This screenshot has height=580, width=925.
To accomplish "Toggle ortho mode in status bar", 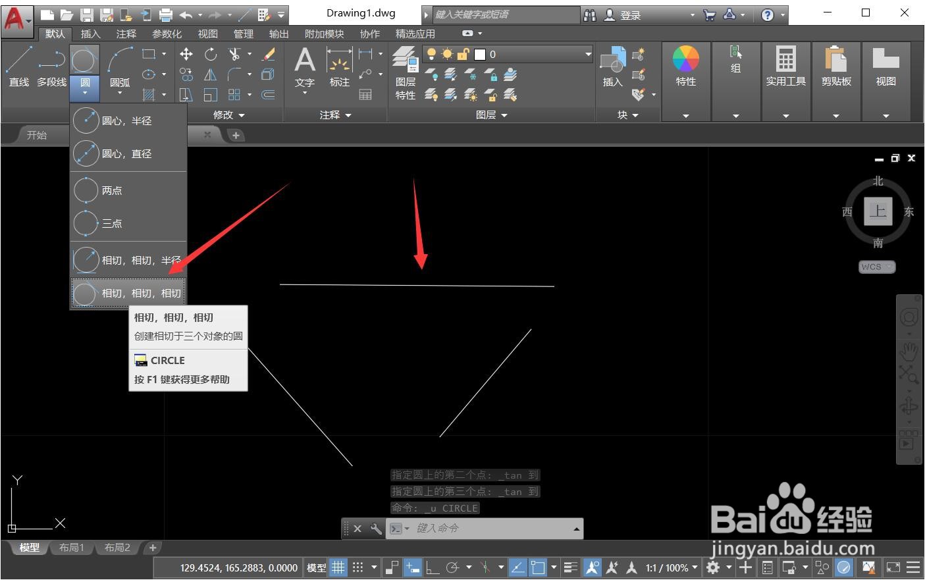I will coord(433,567).
